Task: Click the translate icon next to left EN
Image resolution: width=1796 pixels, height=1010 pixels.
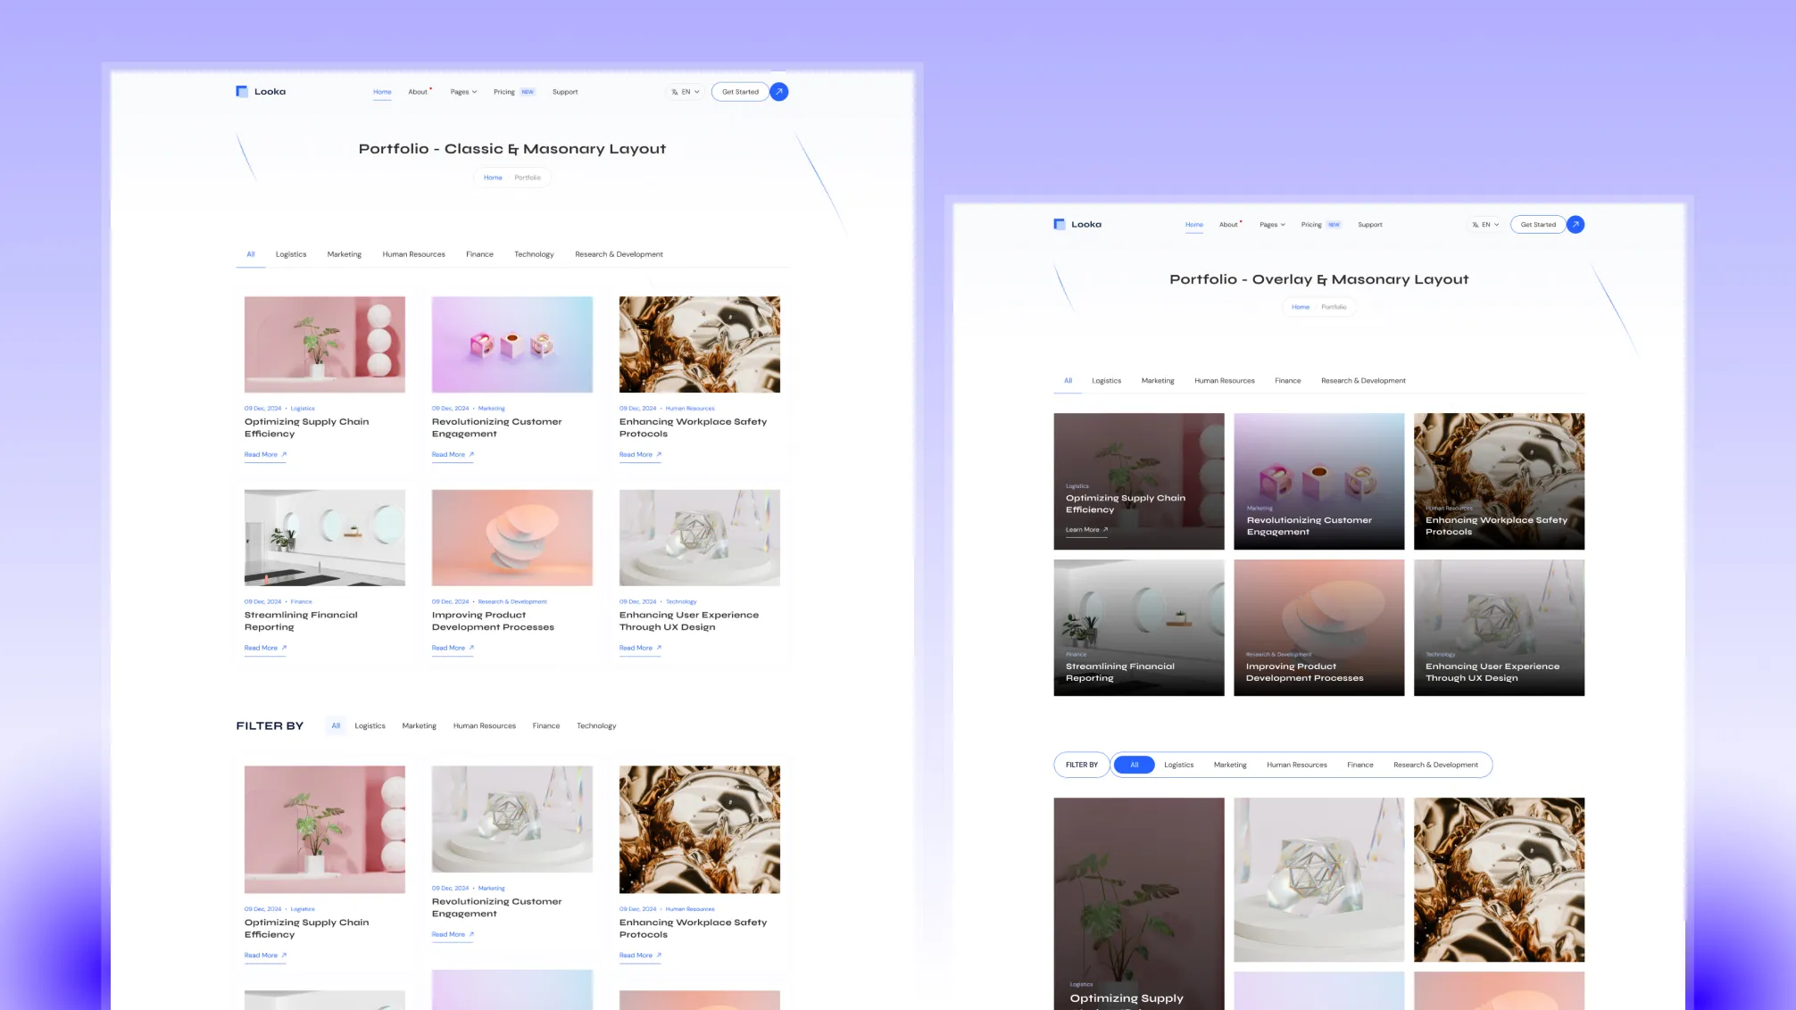Action: [x=675, y=92]
